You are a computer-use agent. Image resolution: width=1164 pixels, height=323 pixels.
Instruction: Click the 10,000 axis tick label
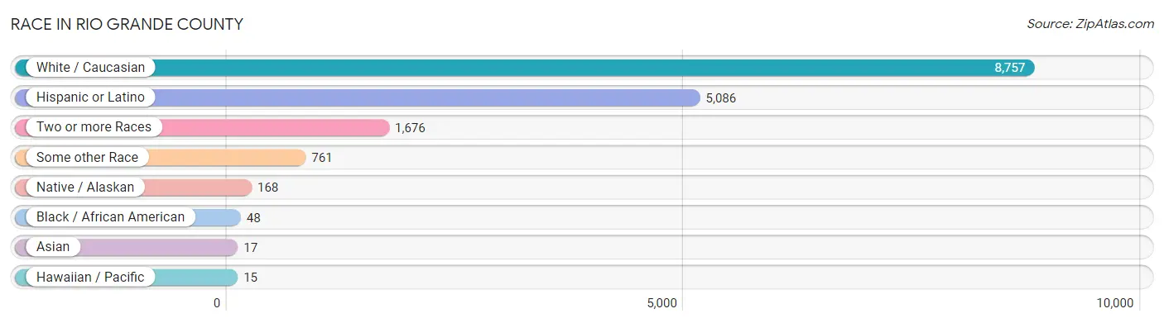pyautogui.click(x=1113, y=303)
